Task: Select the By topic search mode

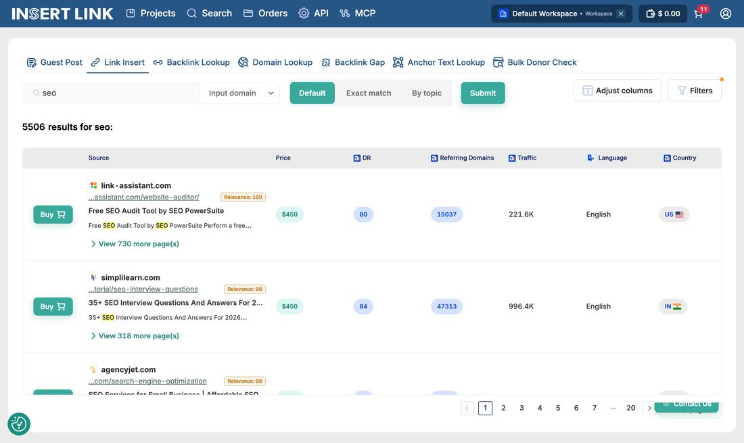Action: 427,93
